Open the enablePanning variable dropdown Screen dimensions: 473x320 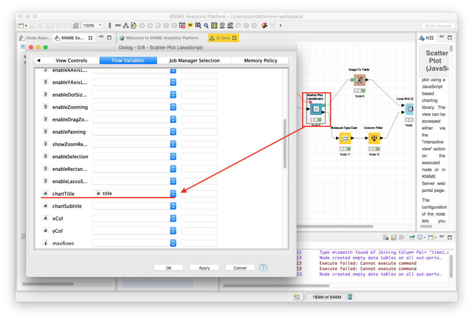tap(173, 132)
